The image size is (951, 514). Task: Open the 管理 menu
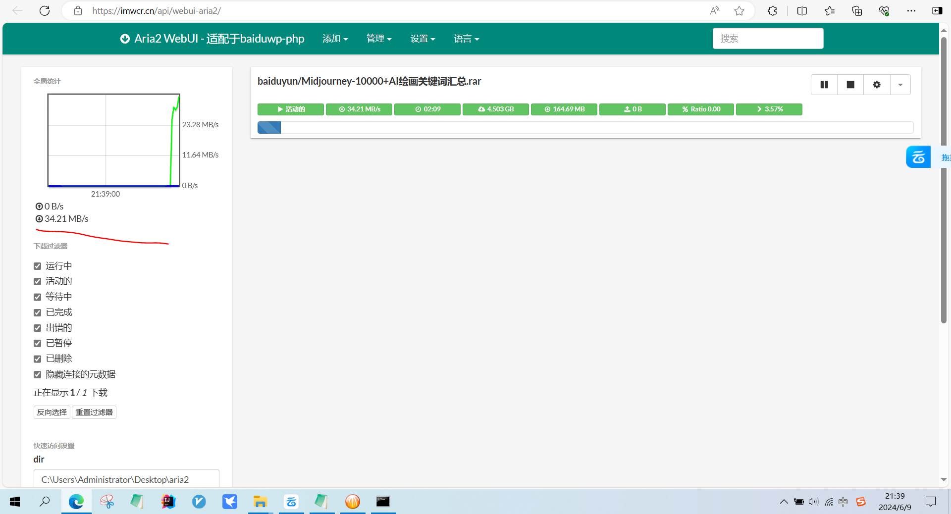click(x=378, y=39)
